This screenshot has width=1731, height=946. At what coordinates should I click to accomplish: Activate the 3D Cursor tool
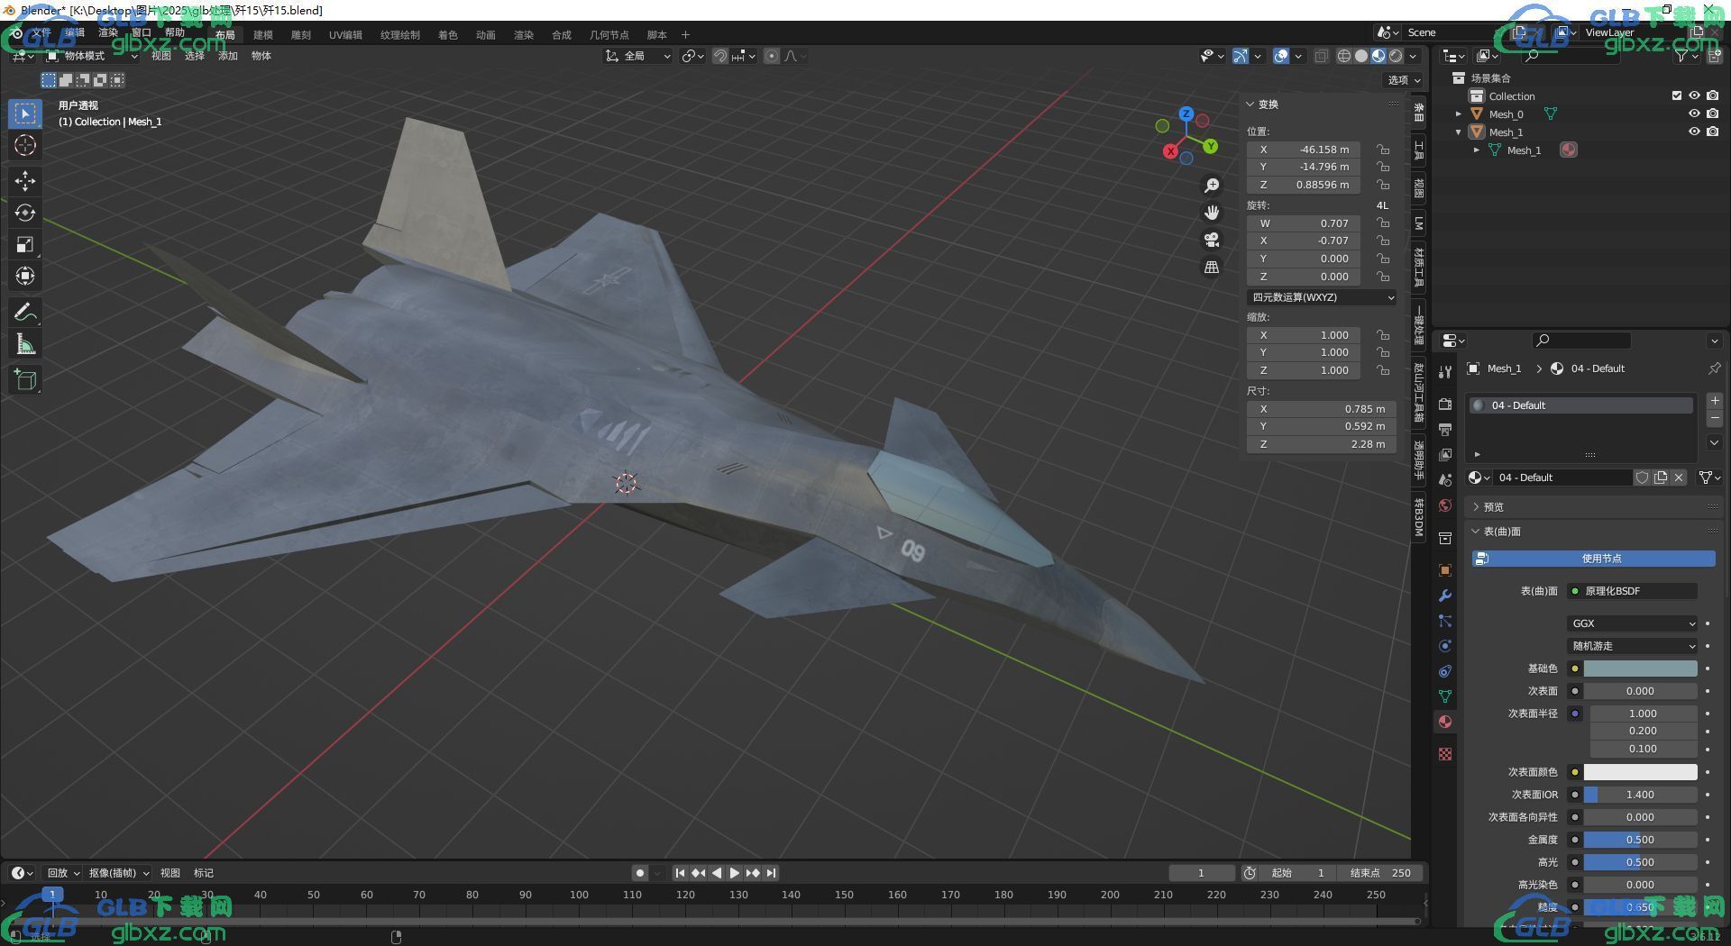point(25,145)
